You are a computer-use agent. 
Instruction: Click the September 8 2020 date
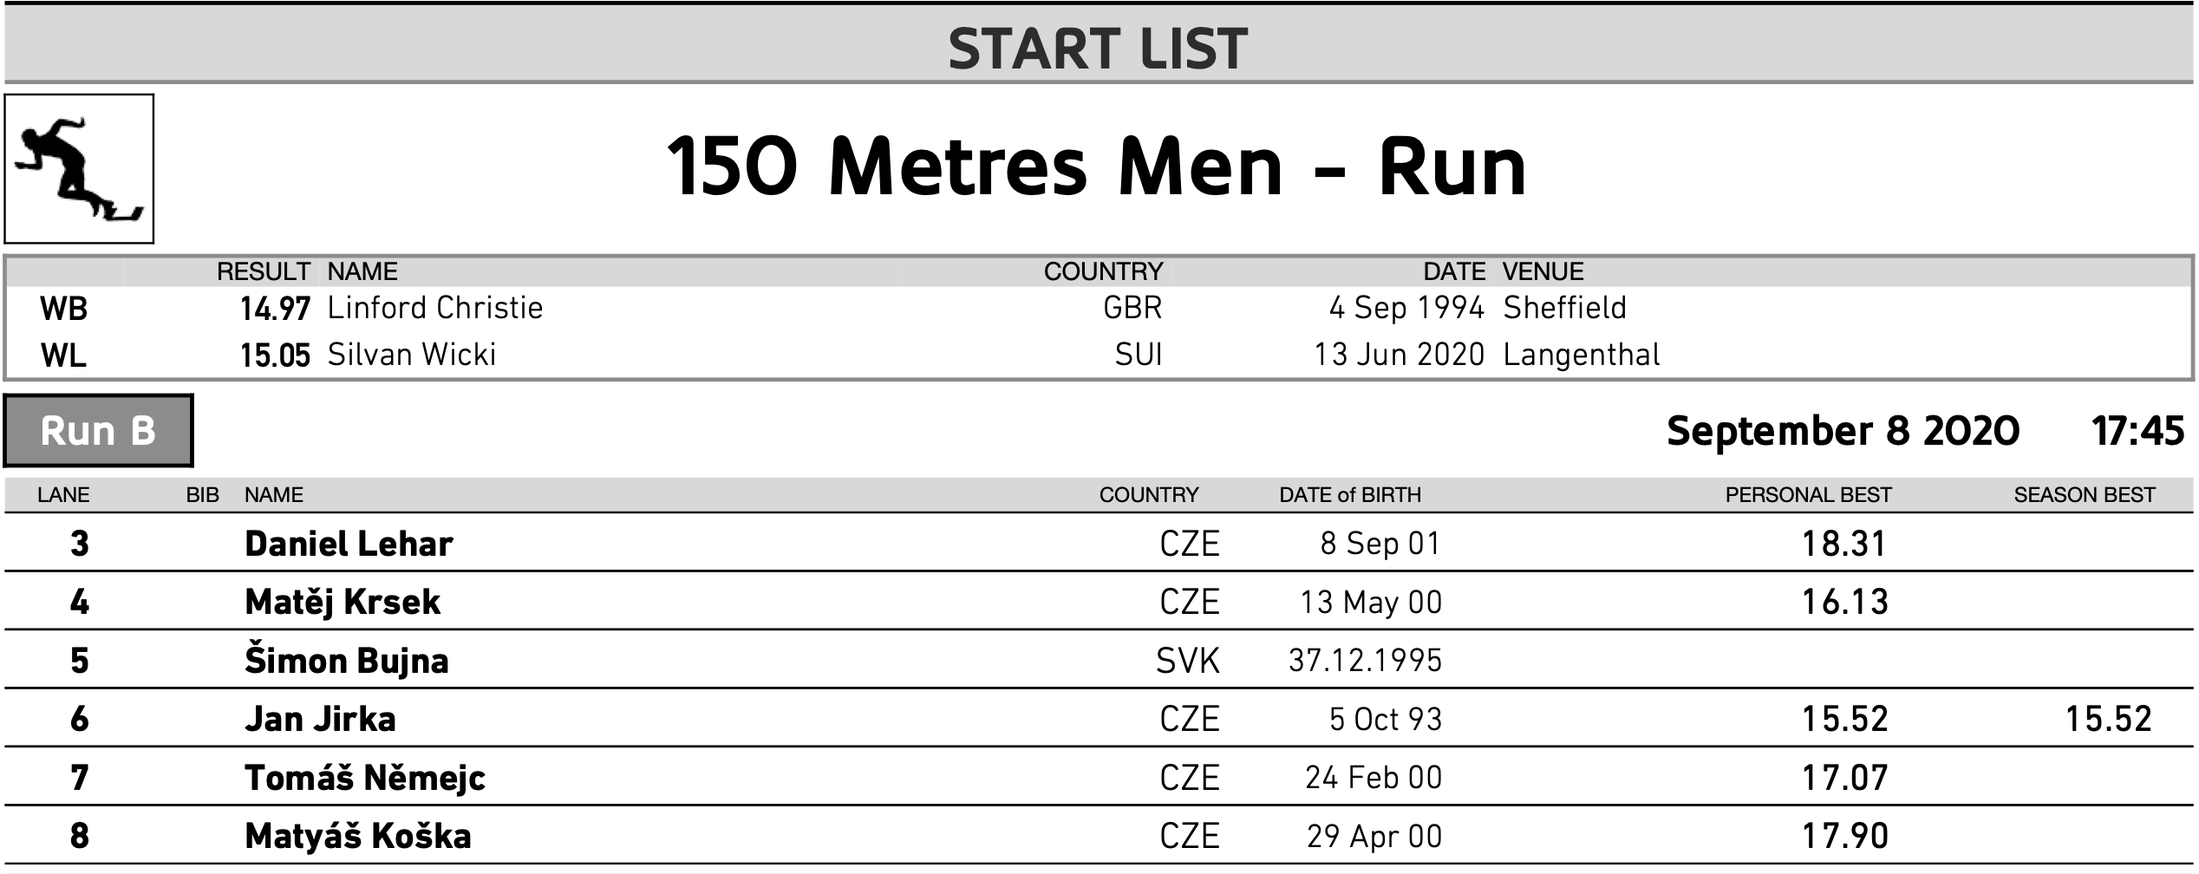click(x=1843, y=431)
